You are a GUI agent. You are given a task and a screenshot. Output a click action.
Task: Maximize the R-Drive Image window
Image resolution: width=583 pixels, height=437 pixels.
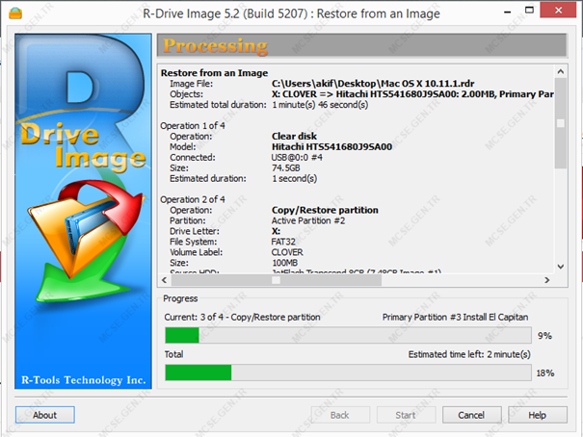tap(529, 11)
